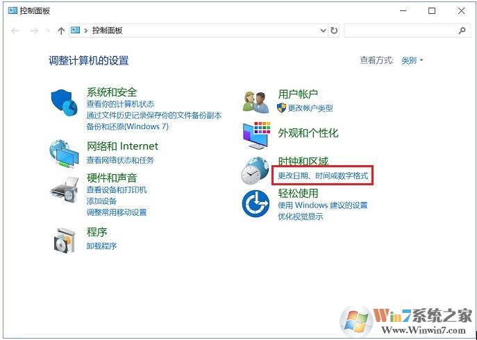The height and width of the screenshot is (340, 477).
Task: Open the 时钟和区域 clock globe icon
Action: pos(255,171)
